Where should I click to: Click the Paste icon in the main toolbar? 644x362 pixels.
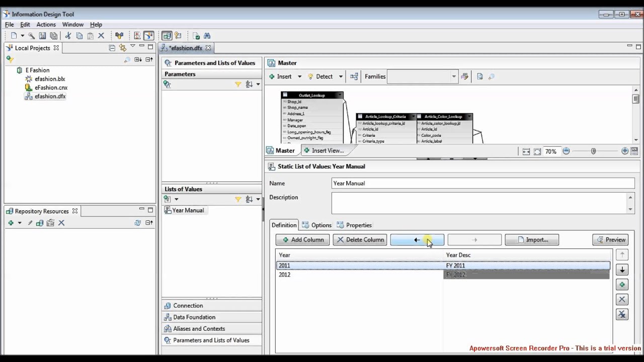point(91,36)
